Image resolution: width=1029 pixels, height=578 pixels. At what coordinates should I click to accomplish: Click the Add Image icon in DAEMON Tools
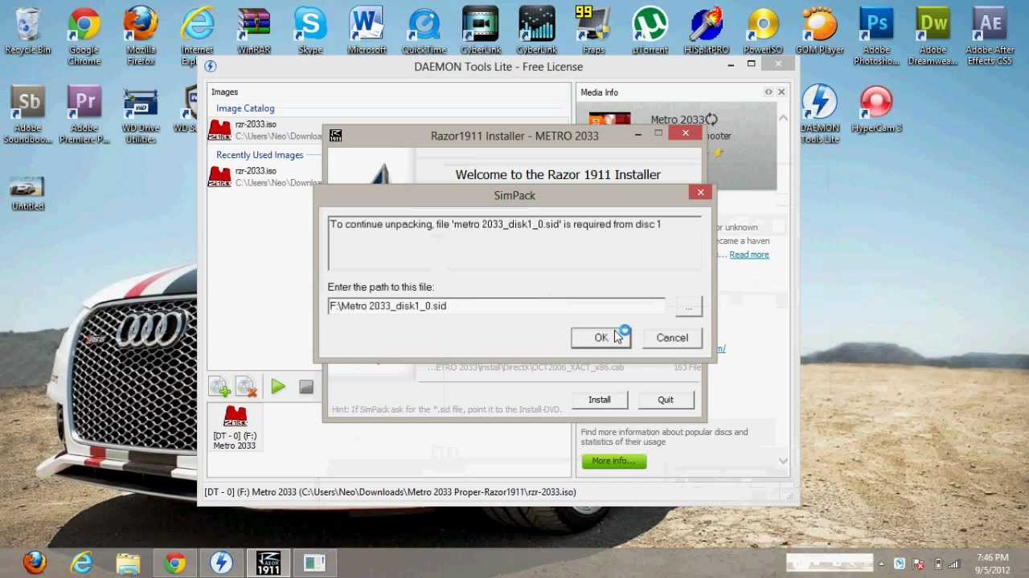point(219,388)
